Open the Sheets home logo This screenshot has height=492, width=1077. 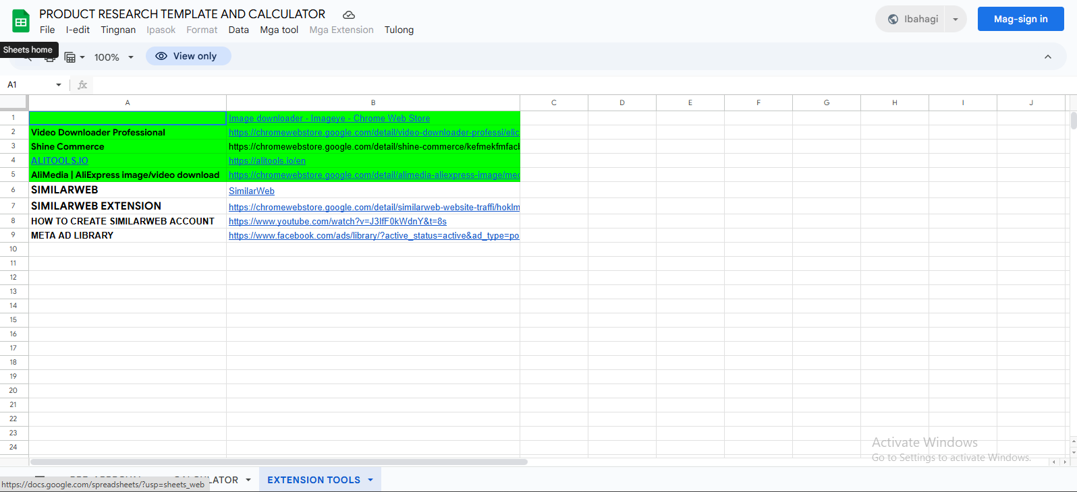click(x=21, y=21)
